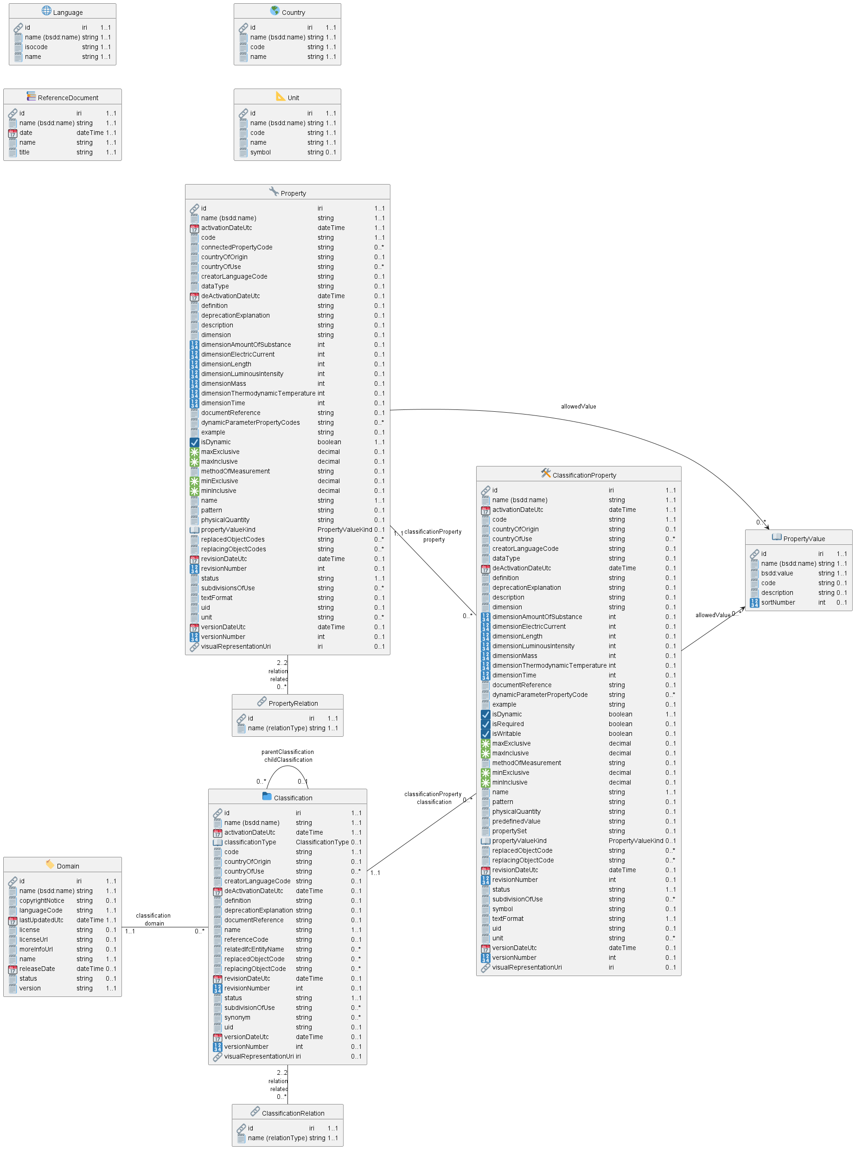Click 'name (relationType)' in PropertyRelation

[x=277, y=729]
